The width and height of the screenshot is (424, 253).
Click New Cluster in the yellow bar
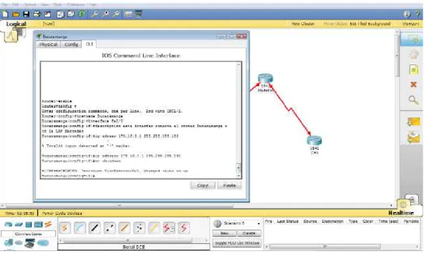[303, 23]
